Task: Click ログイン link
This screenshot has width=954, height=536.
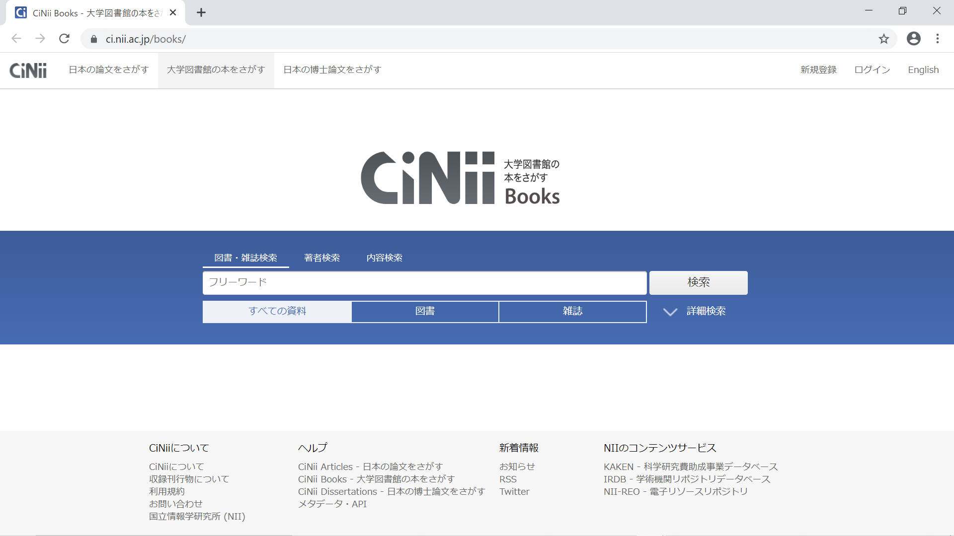Action: click(872, 70)
